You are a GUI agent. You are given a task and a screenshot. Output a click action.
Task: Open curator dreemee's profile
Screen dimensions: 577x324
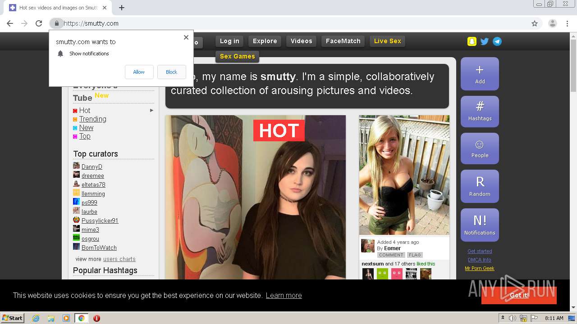point(93,176)
